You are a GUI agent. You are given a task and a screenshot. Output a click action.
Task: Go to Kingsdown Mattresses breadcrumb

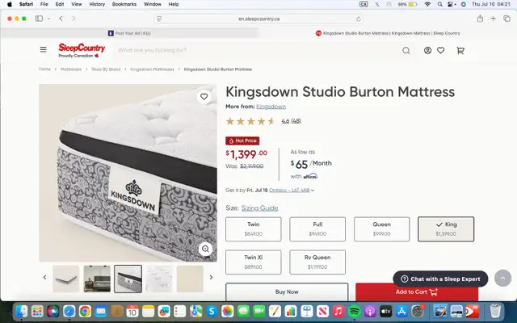click(152, 69)
